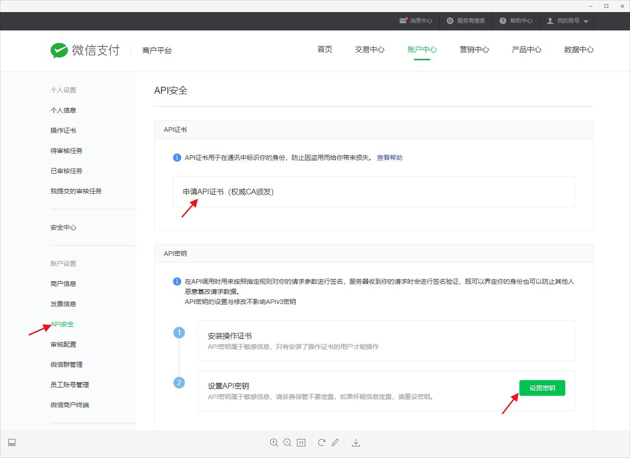Click 申请API证书 (权威CA颁发) box
Viewport: 630px width, 458px height.
tap(374, 192)
